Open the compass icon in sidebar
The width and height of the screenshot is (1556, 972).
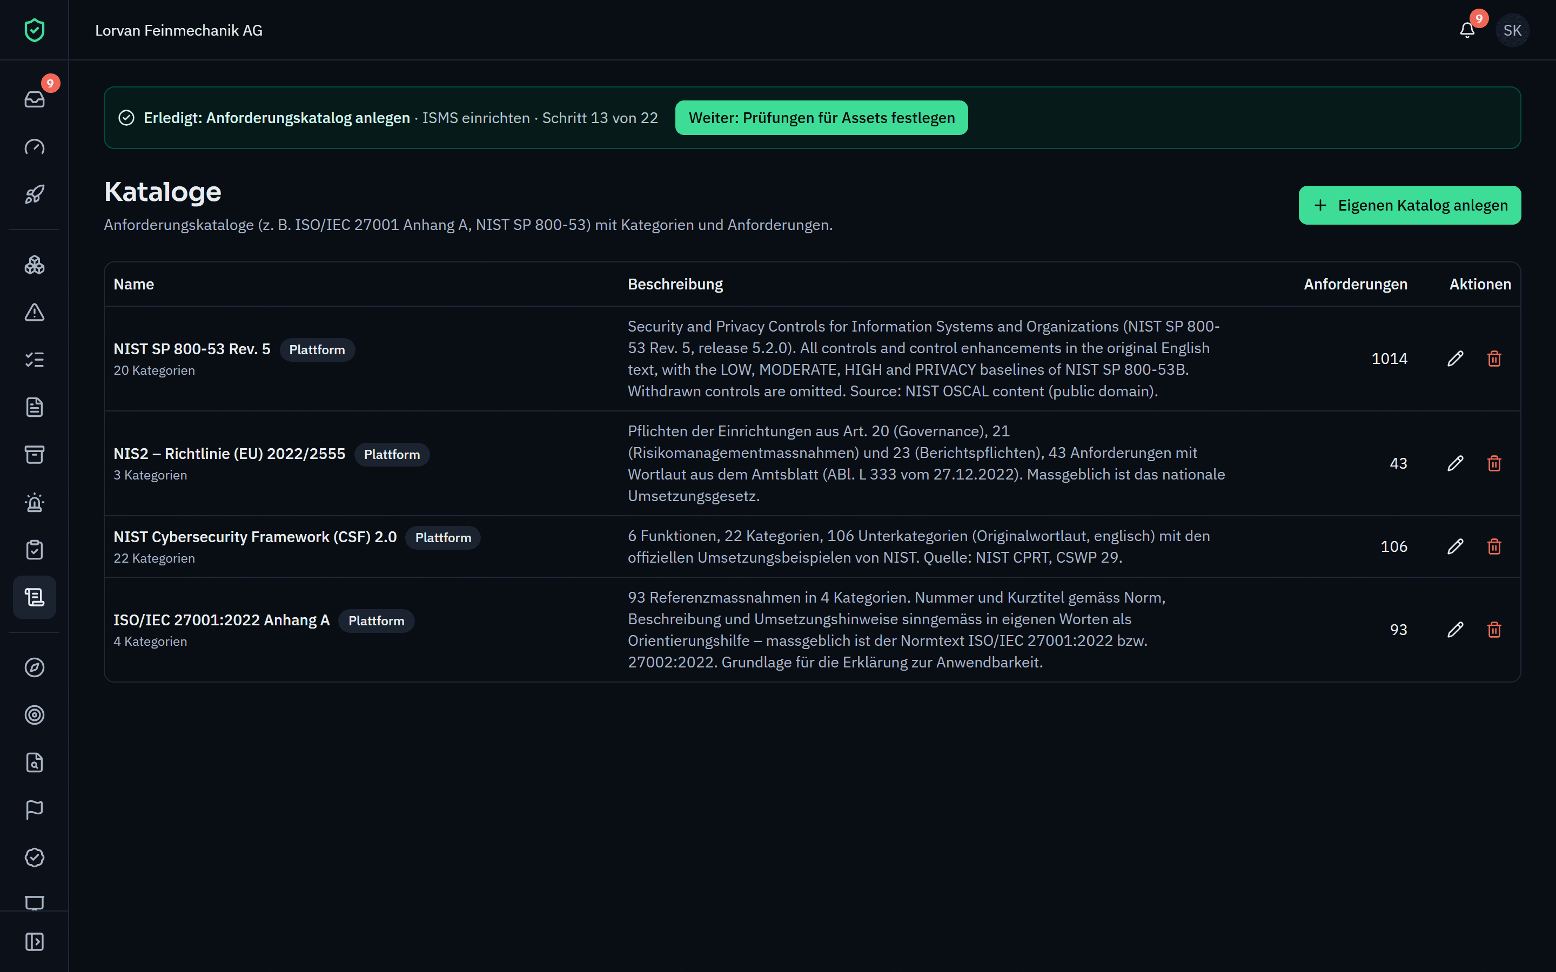pos(34,667)
